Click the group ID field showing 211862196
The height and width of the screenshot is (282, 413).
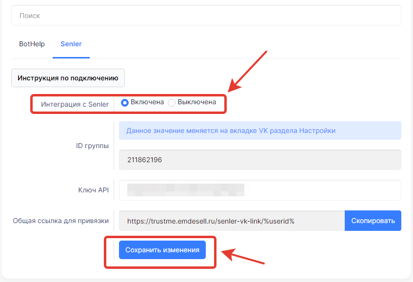(259, 160)
